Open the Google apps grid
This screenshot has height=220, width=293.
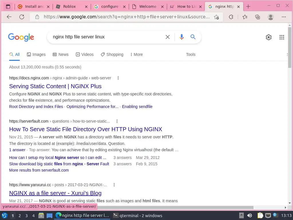pyautogui.click(x=282, y=37)
